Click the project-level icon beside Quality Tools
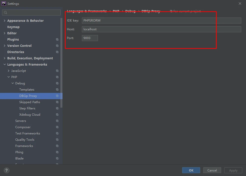This screenshot has width=246, height=176. tap(57, 140)
